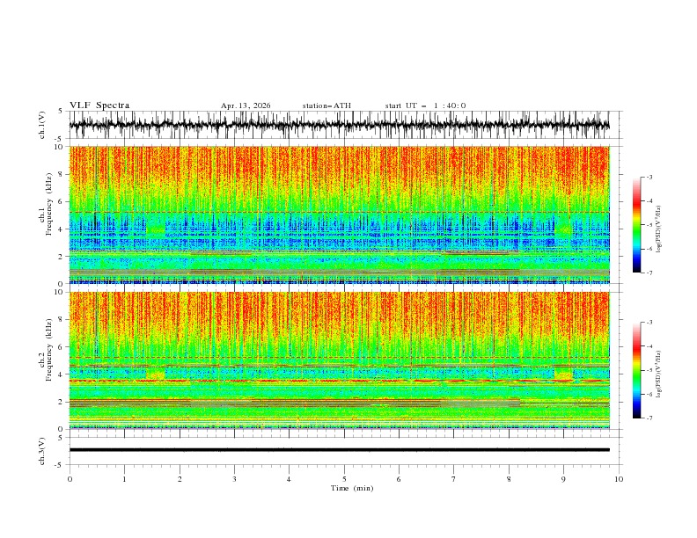Click the "VLF Spectra" plot title
The width and height of the screenshot is (697, 538).
99,105
